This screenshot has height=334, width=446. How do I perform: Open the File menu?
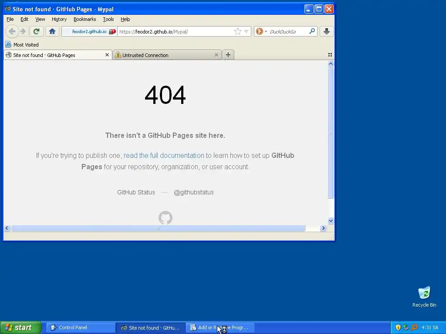click(x=10, y=19)
